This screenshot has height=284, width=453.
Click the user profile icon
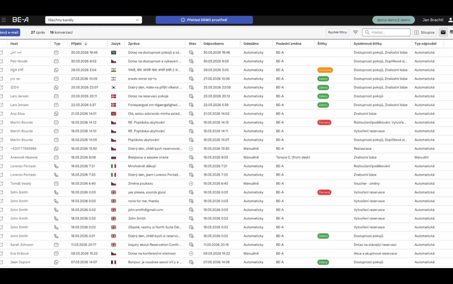pyautogui.click(x=450, y=20)
